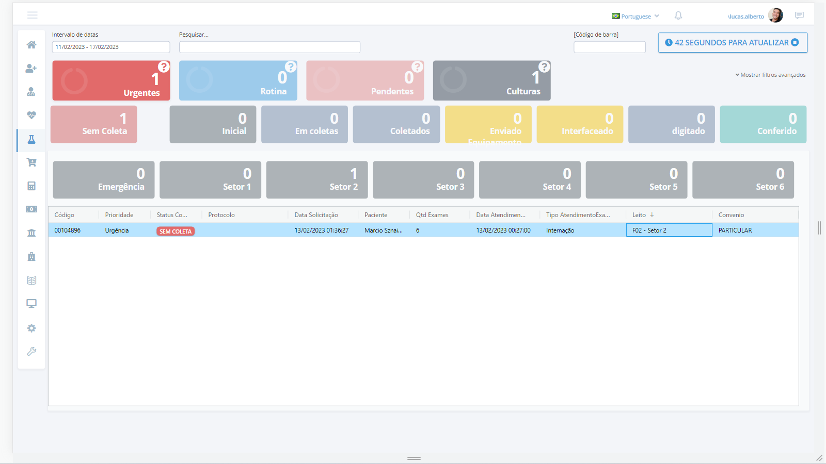Image resolution: width=826 pixels, height=464 pixels.
Task: Click the calculator icon in sidebar
Action: click(x=31, y=186)
